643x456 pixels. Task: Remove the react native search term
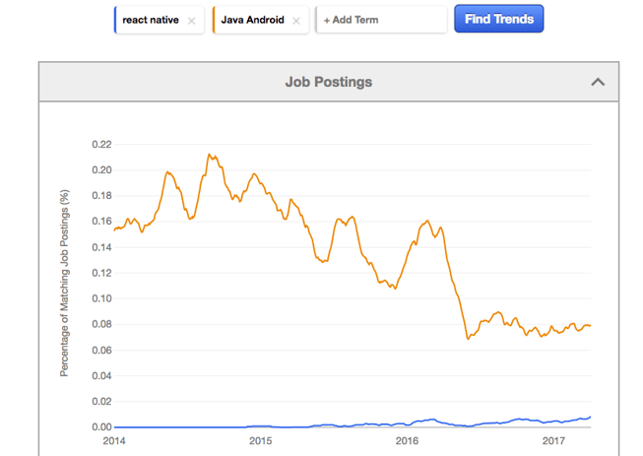pyautogui.click(x=191, y=20)
